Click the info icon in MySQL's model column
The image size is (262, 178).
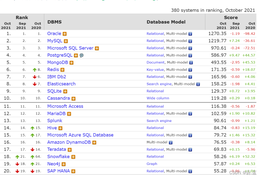coord(190,41)
